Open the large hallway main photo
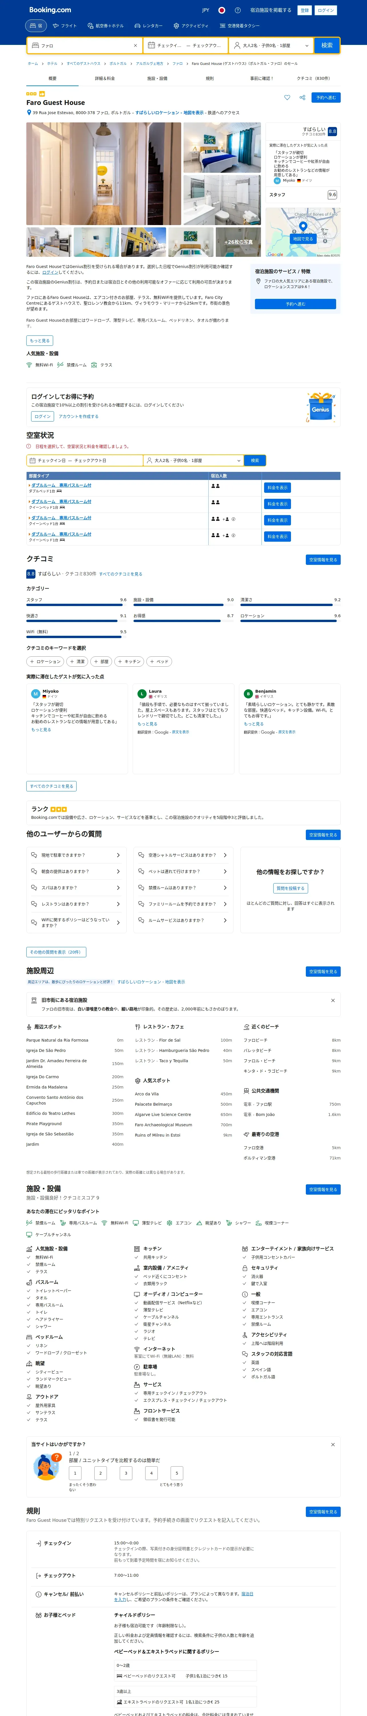Viewport: 367px width, 1716px height. click(x=104, y=174)
